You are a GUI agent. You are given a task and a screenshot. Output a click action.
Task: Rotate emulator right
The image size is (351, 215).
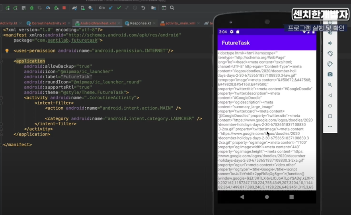pyautogui.click(x=330, y=64)
